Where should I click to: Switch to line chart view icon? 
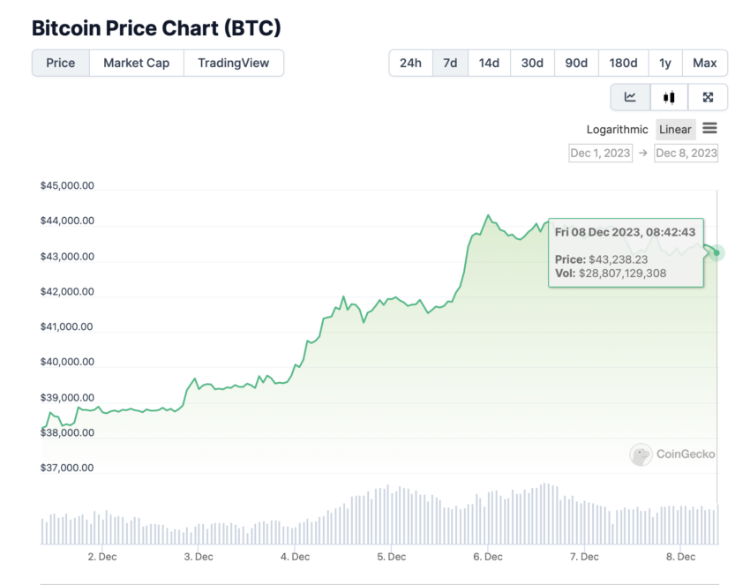630,97
